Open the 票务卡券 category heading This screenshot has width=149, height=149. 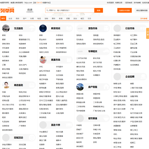(x=55, y=125)
